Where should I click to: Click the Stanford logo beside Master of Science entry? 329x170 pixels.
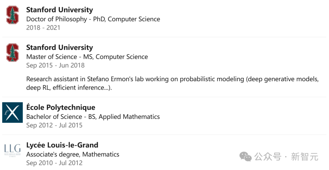point(12,53)
